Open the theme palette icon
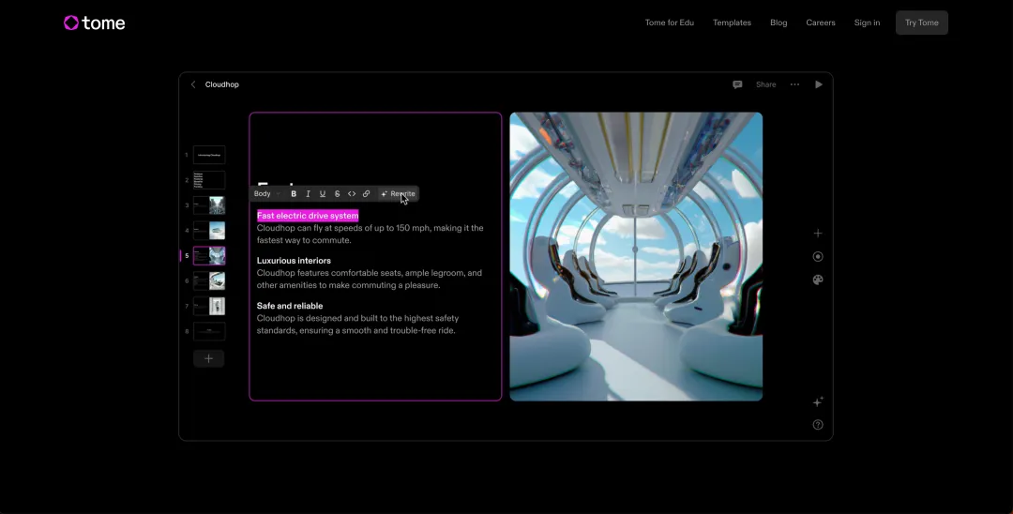 (818, 280)
